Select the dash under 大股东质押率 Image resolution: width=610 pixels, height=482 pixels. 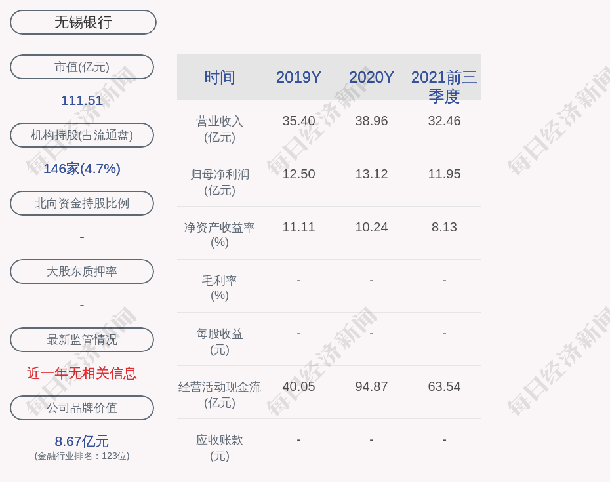pyautogui.click(x=82, y=305)
